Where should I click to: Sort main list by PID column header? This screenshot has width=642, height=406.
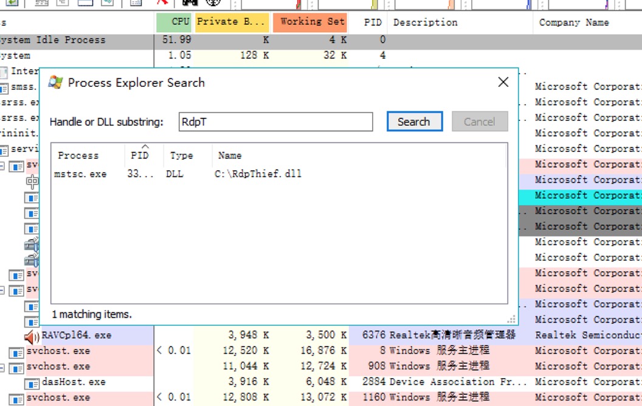point(373,22)
